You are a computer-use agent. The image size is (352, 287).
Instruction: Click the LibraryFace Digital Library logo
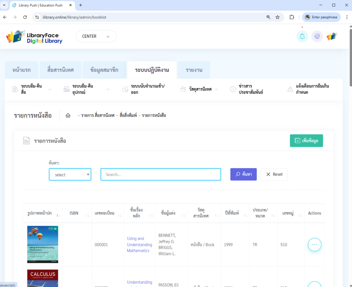tap(34, 37)
